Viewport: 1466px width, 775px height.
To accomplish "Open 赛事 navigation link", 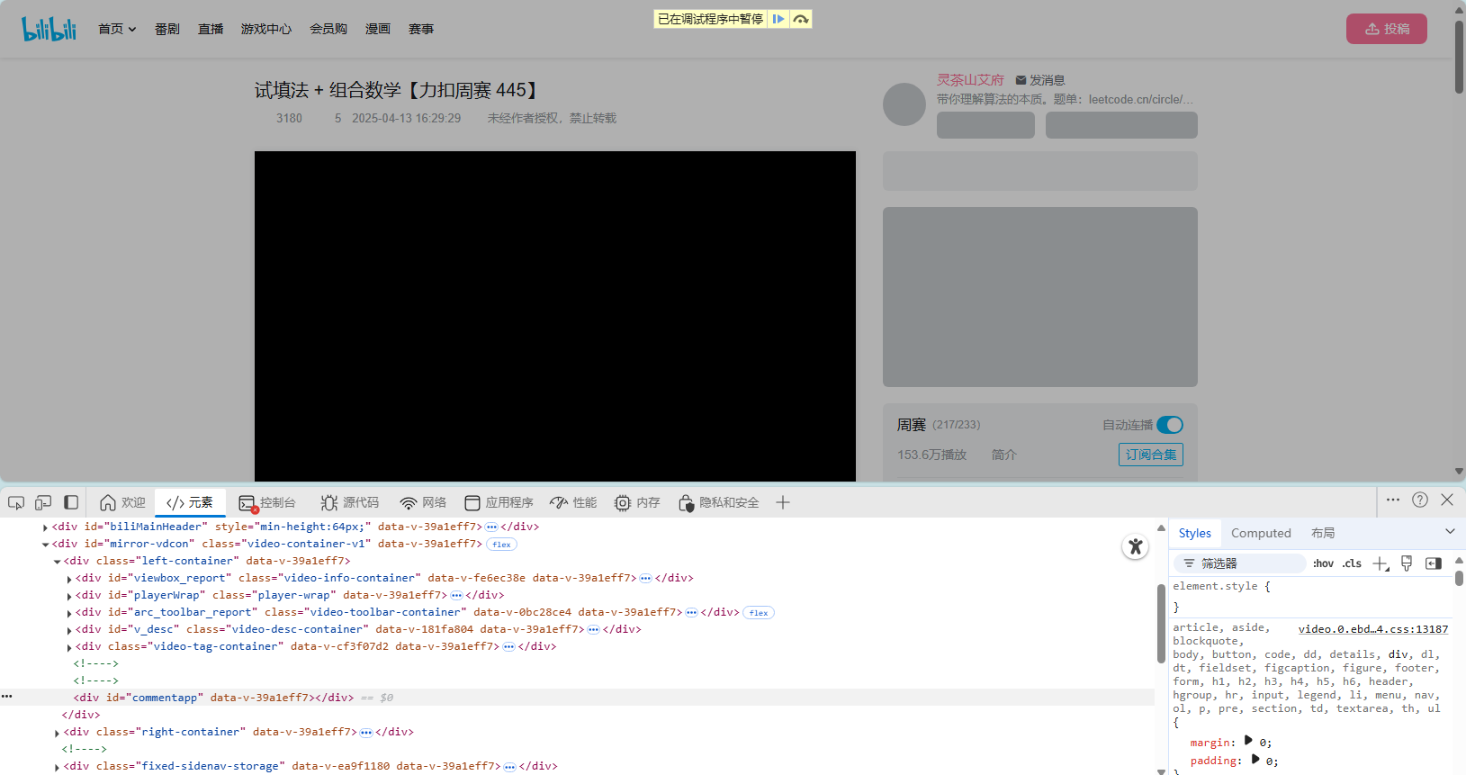I will [x=421, y=29].
